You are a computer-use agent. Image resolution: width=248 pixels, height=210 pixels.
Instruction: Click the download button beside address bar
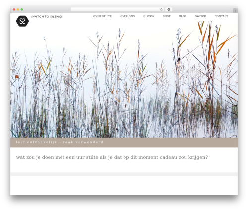169,10
